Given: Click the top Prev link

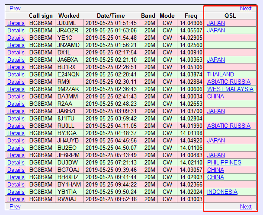Looking at the screenshot, I should tap(15, 8).
